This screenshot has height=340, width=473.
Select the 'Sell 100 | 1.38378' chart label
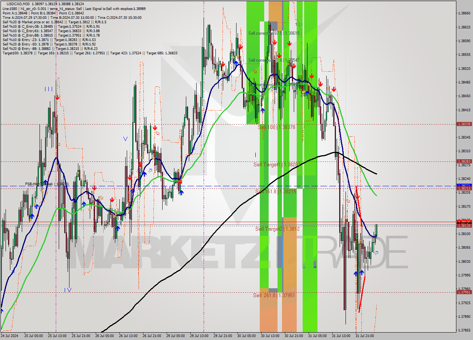(x=276, y=127)
